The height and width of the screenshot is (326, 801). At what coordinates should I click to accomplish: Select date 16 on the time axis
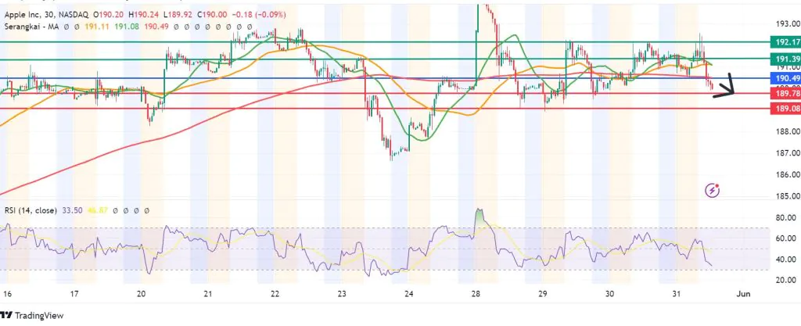(8, 296)
